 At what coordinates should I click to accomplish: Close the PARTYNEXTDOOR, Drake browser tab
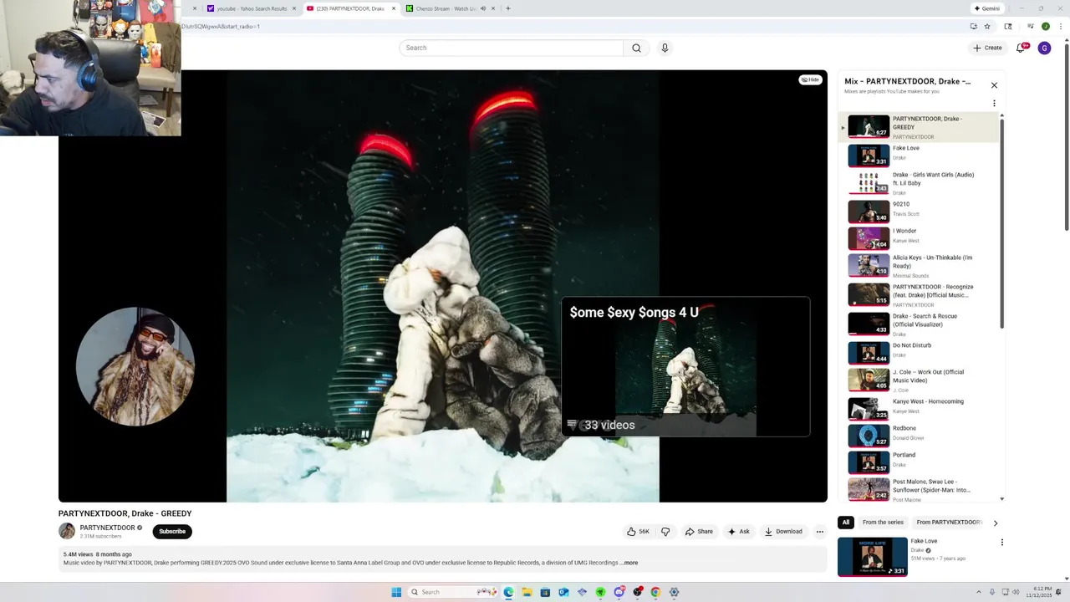(394, 8)
